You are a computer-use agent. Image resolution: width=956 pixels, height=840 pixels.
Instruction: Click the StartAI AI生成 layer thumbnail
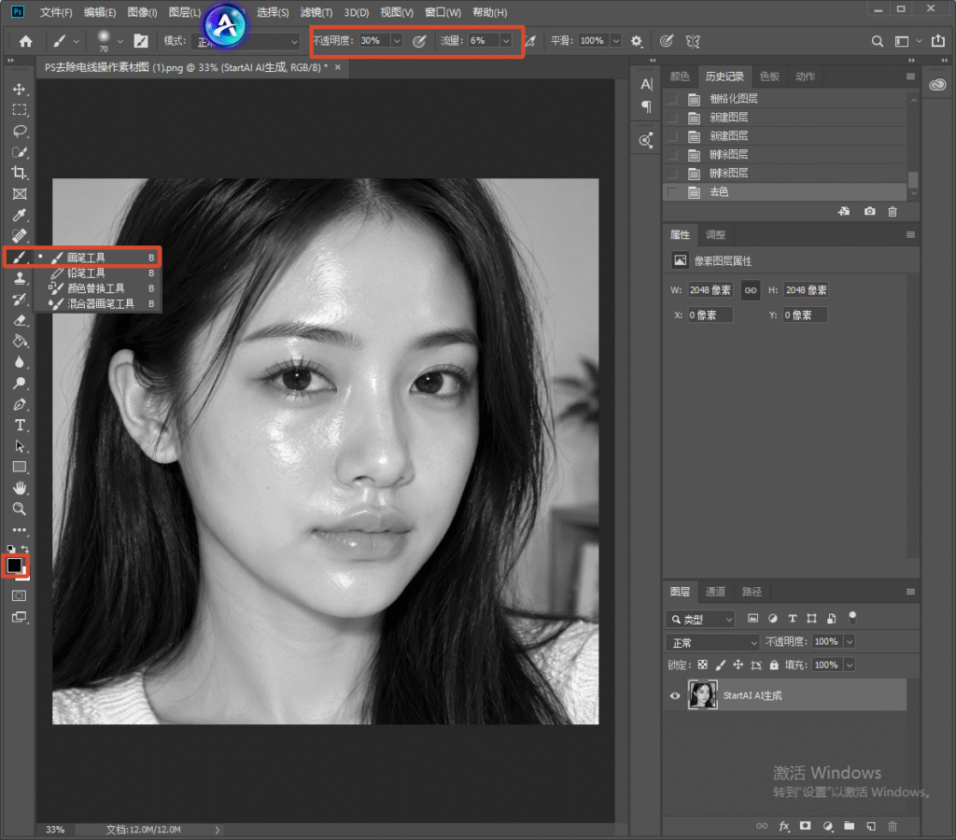pos(703,695)
